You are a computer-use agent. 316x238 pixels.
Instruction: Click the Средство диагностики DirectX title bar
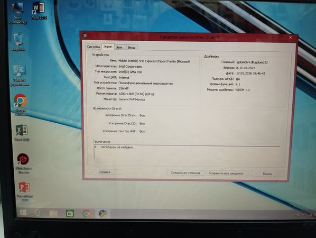[190, 37]
